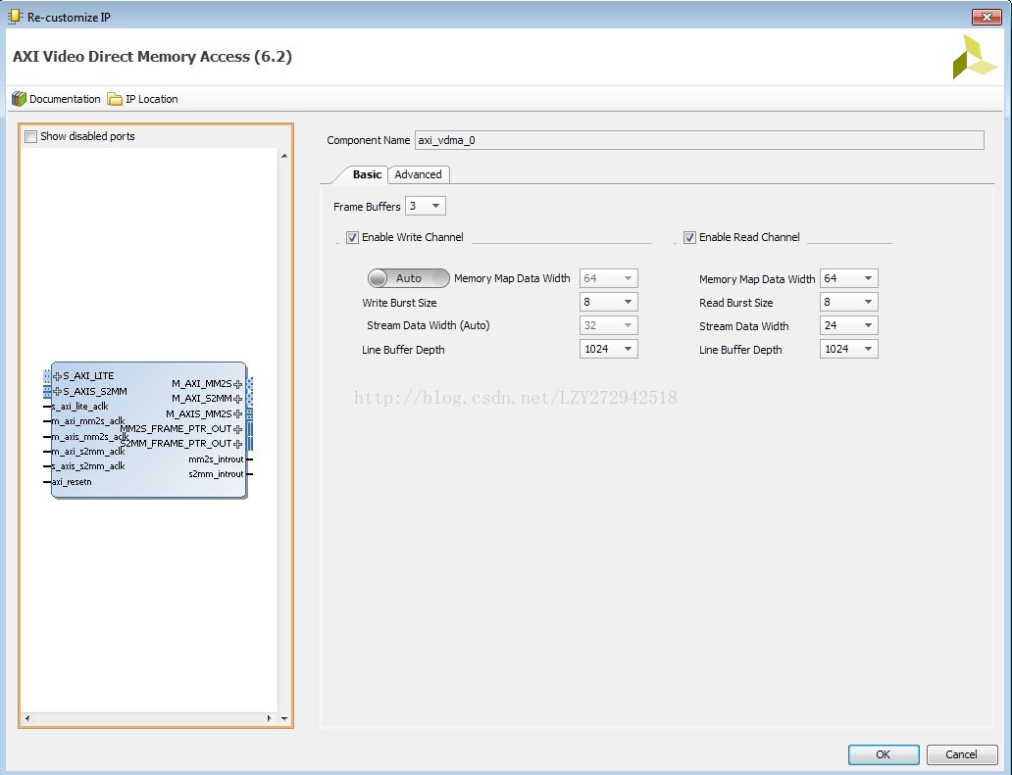This screenshot has height=775, width=1012.
Task: Disable the Enable Write Channel checkbox
Action: click(x=352, y=237)
